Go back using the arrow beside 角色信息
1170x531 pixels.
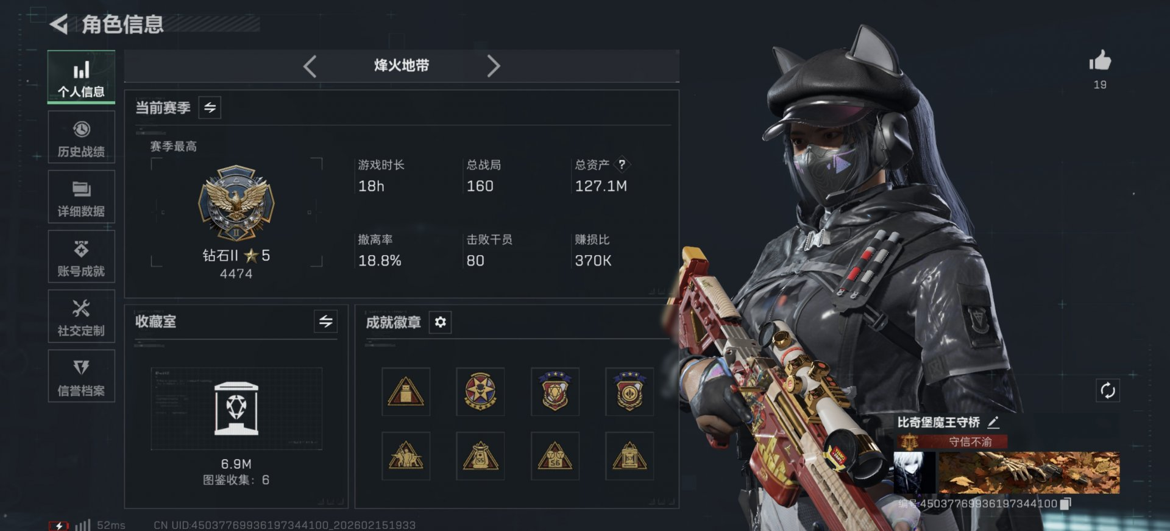(58, 24)
